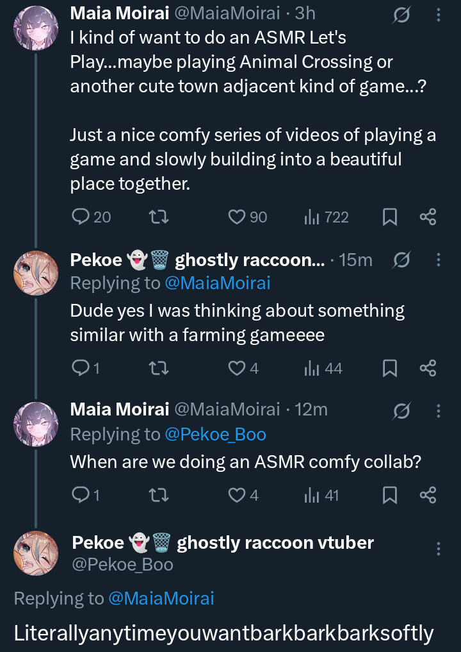View analytics for the 722-view tweet
Image resolution: width=461 pixels, height=652 pixels.
(312, 217)
